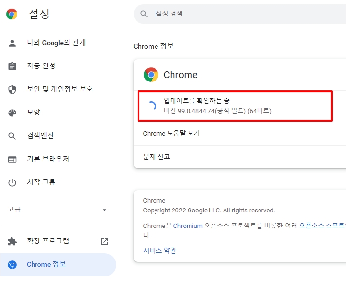
Task: Click the clipboard icon for 자동 완성
Action: tap(12, 66)
